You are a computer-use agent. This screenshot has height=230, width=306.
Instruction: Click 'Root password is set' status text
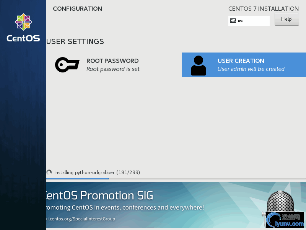coord(113,69)
